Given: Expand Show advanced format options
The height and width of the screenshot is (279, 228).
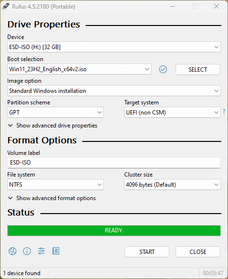Looking at the screenshot, I should coord(52,198).
